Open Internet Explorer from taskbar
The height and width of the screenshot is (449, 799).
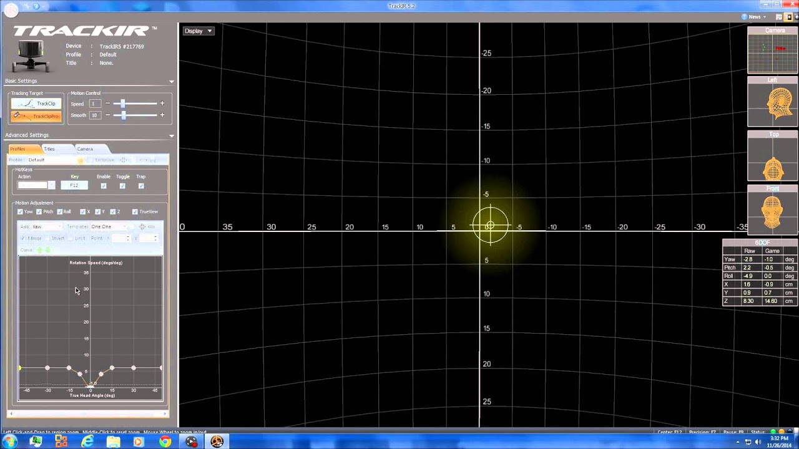coord(87,442)
